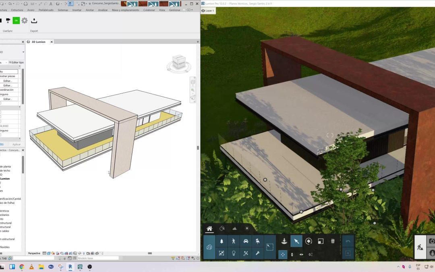Adjust the object height control in Lumion toolbar
Viewport: 435px width, 272px height.
point(292,254)
